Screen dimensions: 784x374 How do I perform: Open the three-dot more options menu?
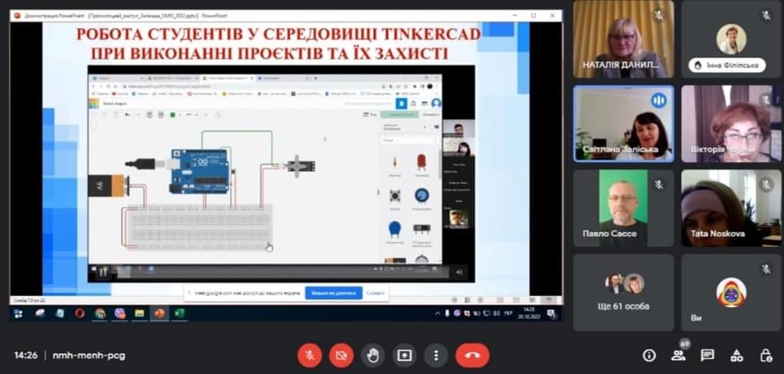click(x=436, y=355)
